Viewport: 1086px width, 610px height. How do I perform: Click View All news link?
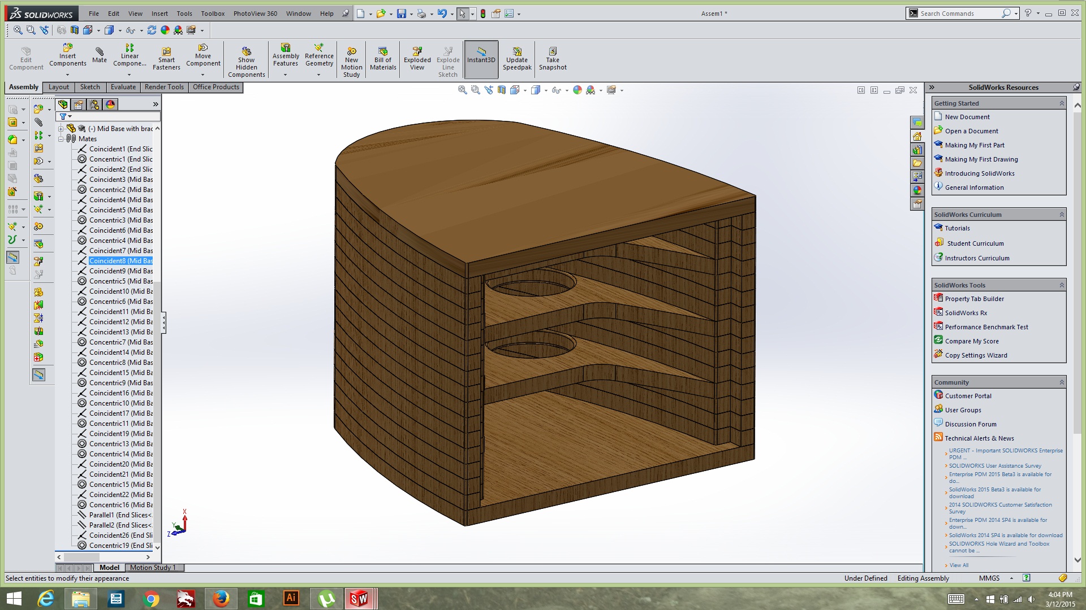[959, 565]
